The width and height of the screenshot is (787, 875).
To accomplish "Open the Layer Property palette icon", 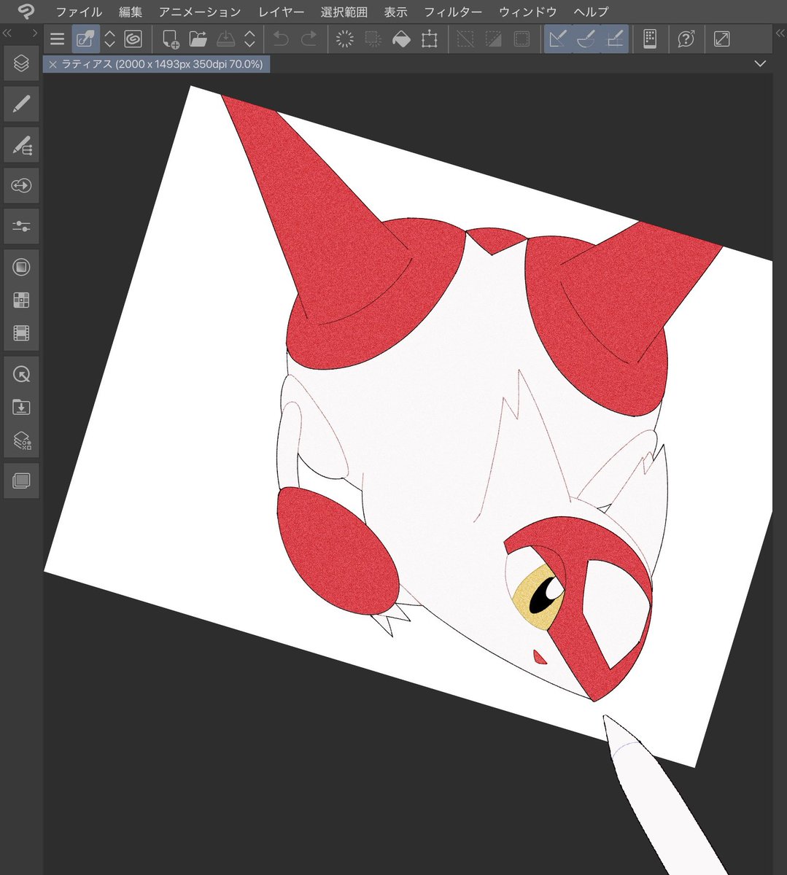I will 21,441.
